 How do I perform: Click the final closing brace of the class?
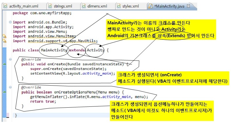[16, 115]
